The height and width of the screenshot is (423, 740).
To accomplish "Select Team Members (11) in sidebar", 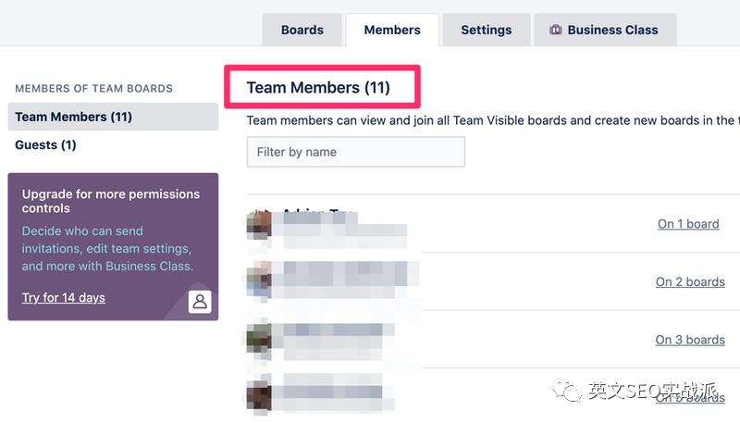I will coord(113,117).
